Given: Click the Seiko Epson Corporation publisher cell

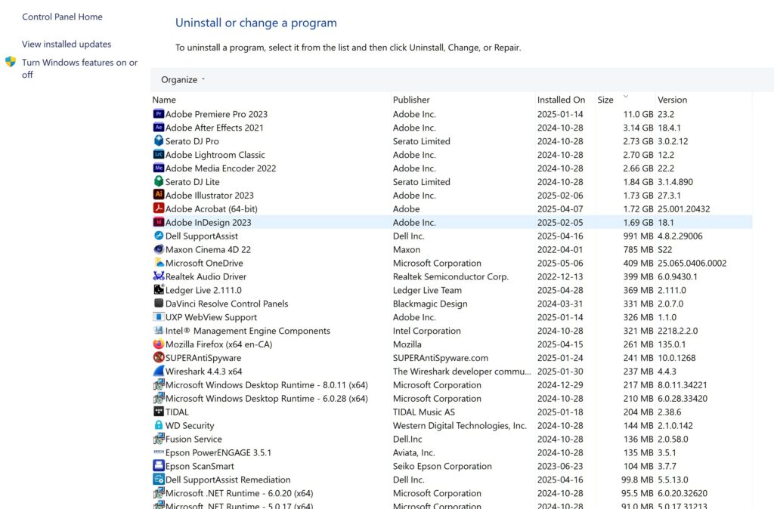Looking at the screenshot, I should [442, 466].
